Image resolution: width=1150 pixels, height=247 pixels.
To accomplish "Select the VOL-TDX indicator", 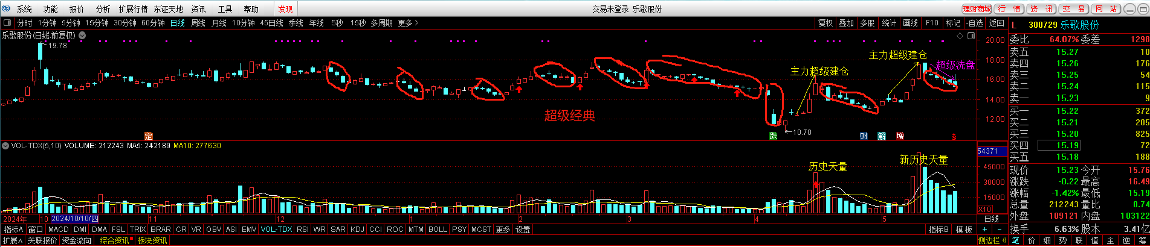I will click(277, 230).
